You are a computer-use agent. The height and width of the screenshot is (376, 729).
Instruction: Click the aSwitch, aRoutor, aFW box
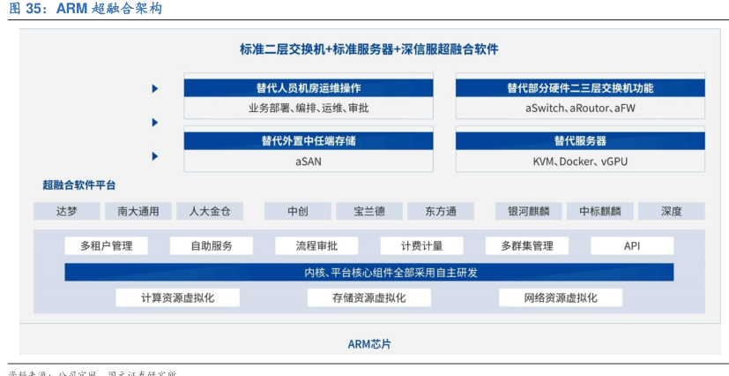580,108
